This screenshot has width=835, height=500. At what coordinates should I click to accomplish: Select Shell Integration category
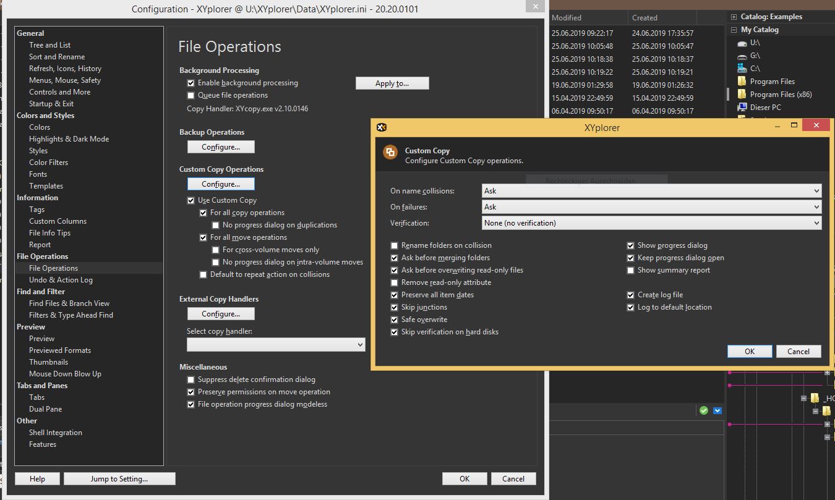coord(55,433)
